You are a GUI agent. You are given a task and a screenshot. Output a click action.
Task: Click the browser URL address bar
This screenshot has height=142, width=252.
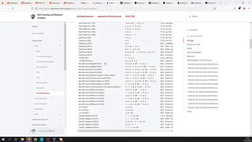[124, 8]
